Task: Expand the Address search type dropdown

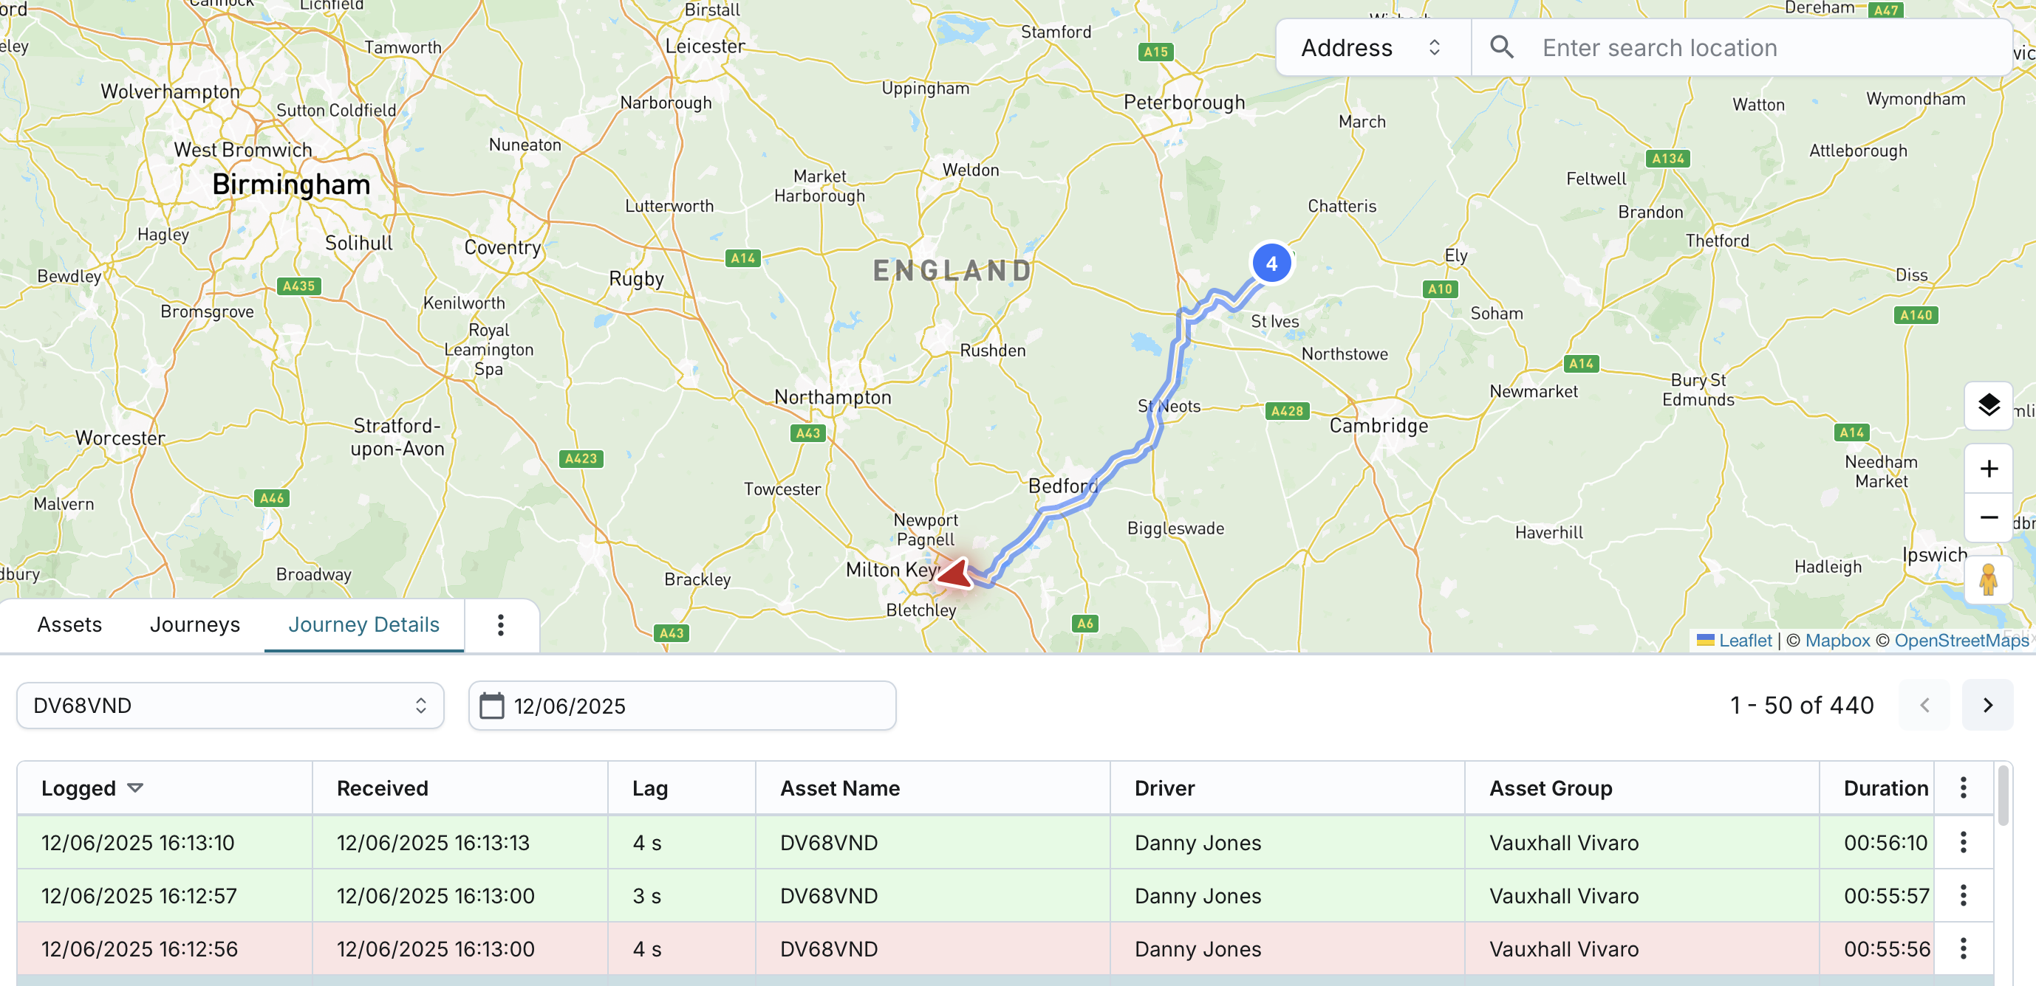Action: click(x=1372, y=47)
